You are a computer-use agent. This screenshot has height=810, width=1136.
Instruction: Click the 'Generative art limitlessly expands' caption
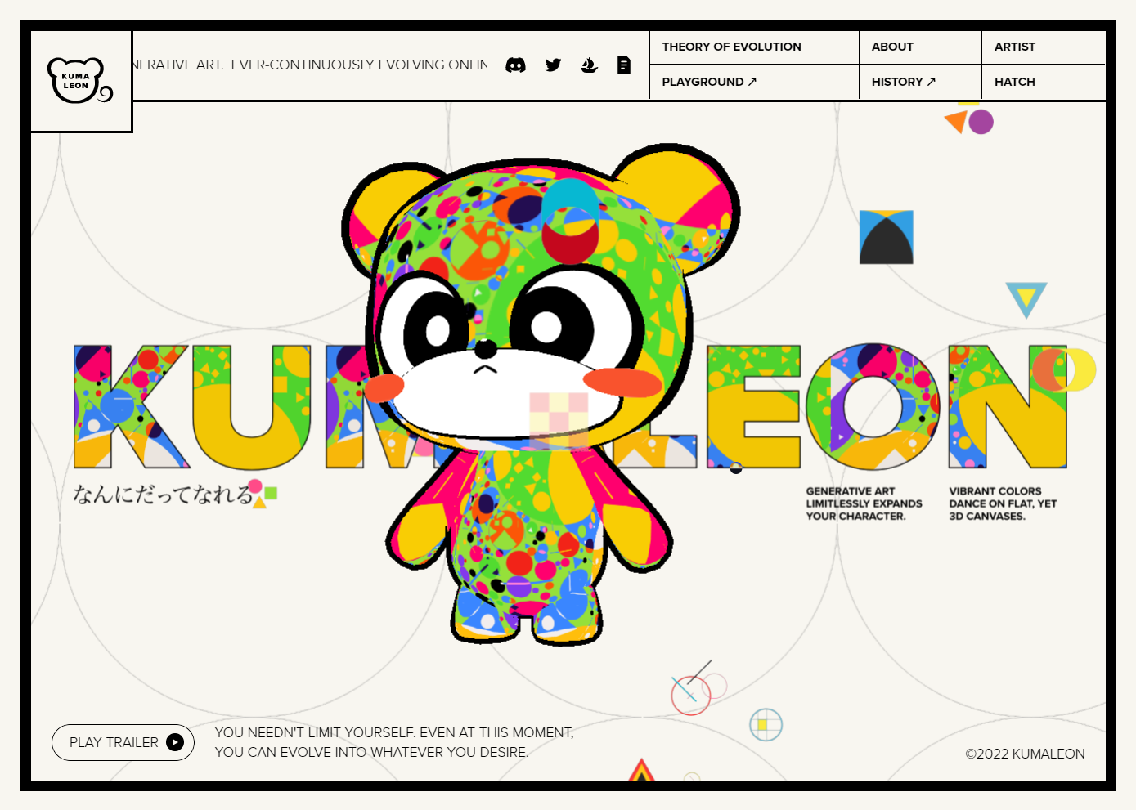tap(864, 503)
